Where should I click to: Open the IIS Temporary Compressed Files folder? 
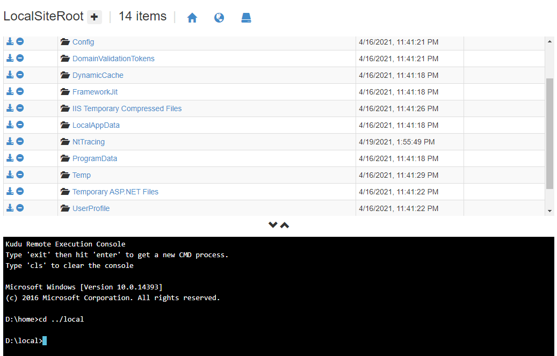pyautogui.click(x=127, y=108)
